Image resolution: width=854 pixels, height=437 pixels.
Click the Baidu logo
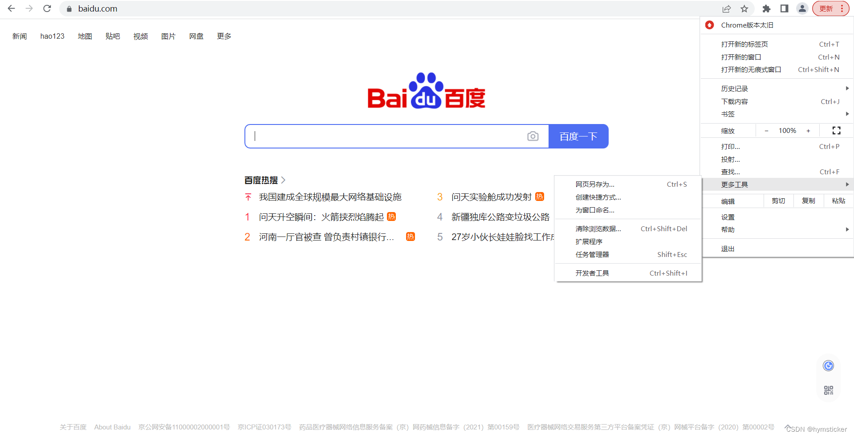[426, 91]
